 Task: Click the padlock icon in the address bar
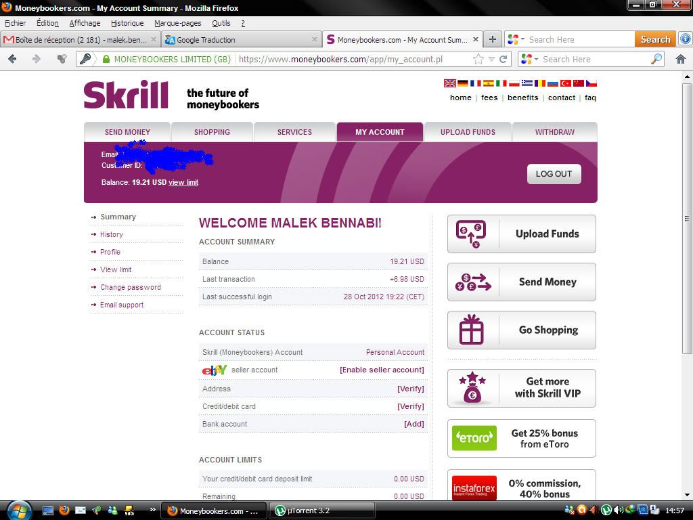pos(106,59)
